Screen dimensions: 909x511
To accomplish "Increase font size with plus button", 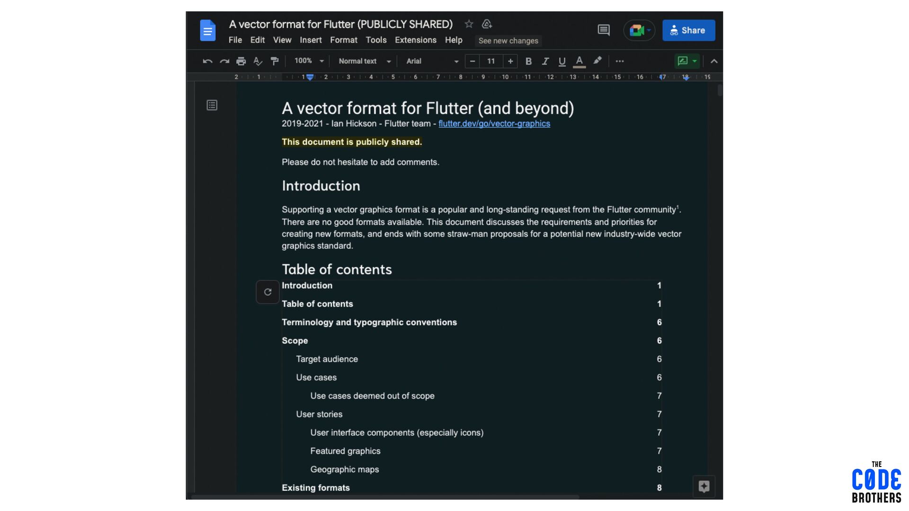I will click(x=510, y=61).
